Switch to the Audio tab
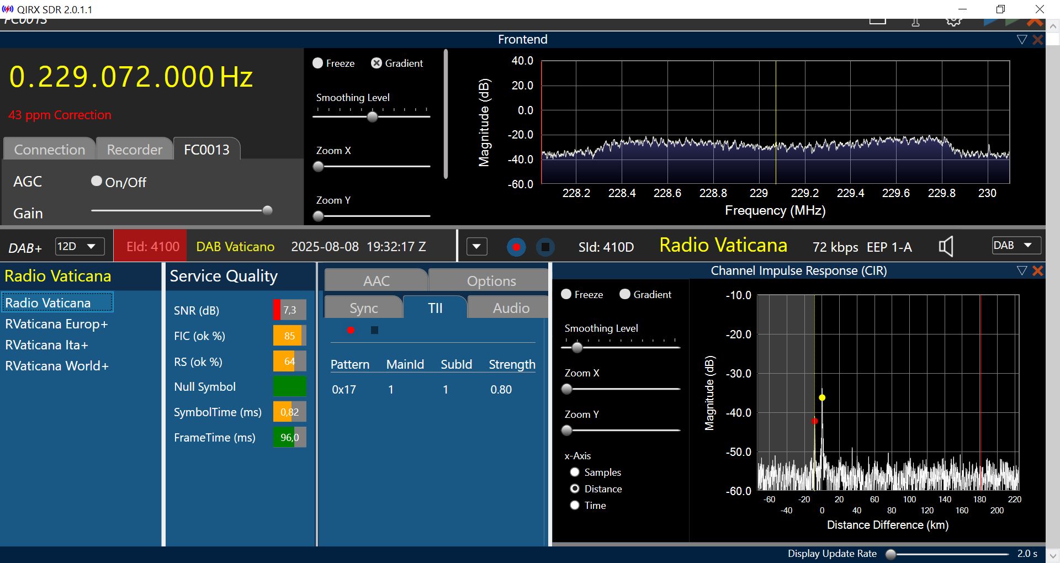Image resolution: width=1060 pixels, height=563 pixels. (511, 308)
